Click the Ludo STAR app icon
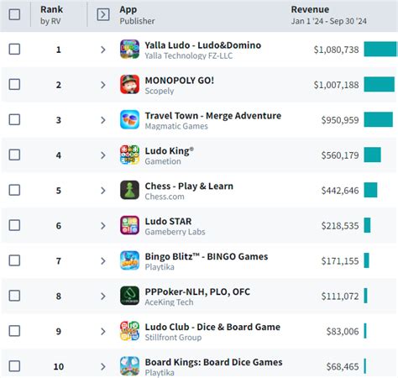 (129, 225)
